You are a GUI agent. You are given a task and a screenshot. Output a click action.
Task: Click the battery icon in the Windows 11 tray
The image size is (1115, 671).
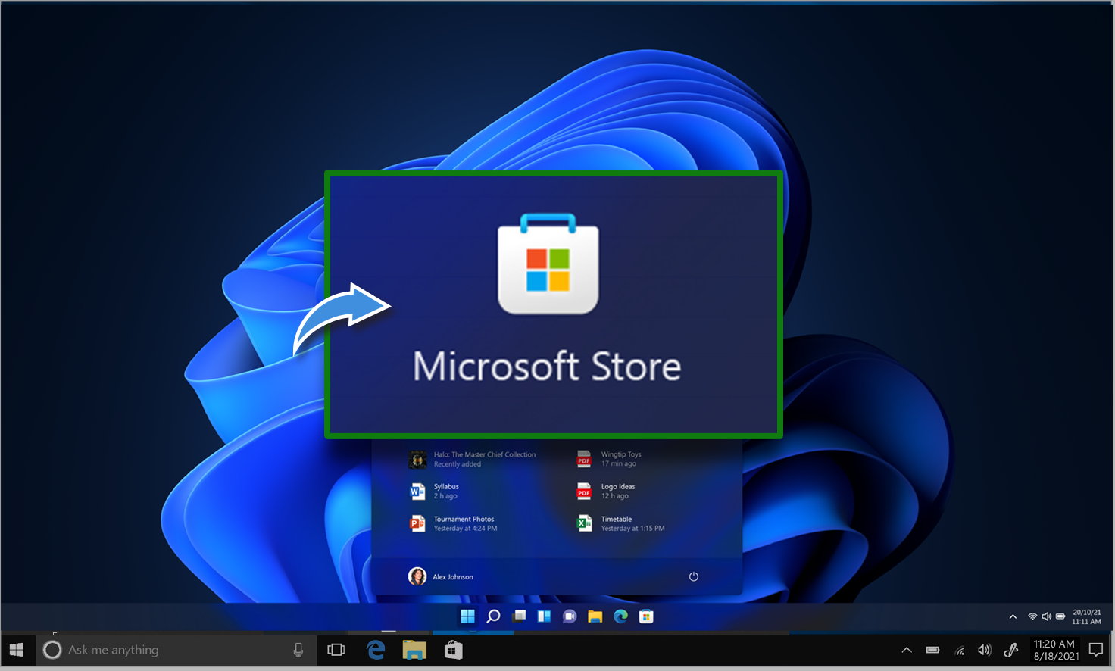point(1060,616)
